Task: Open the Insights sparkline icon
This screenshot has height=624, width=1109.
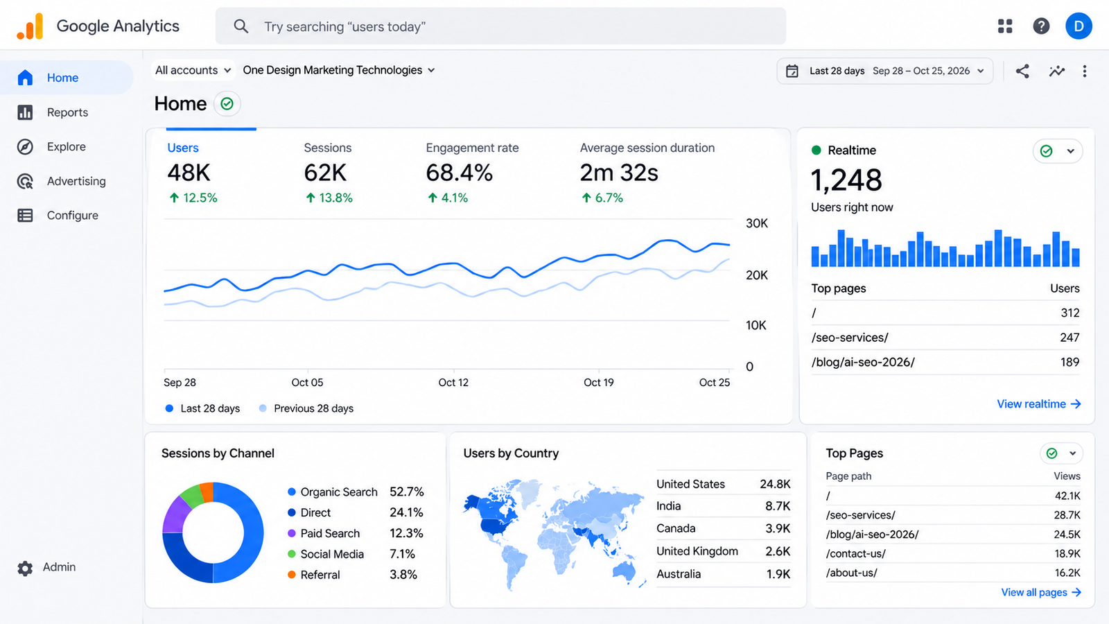Action: point(1057,71)
